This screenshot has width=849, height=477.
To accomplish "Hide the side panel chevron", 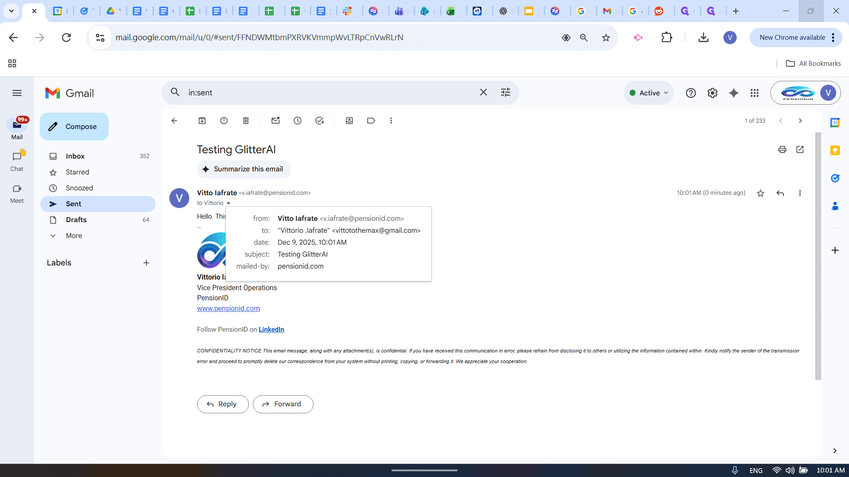I will [x=835, y=450].
